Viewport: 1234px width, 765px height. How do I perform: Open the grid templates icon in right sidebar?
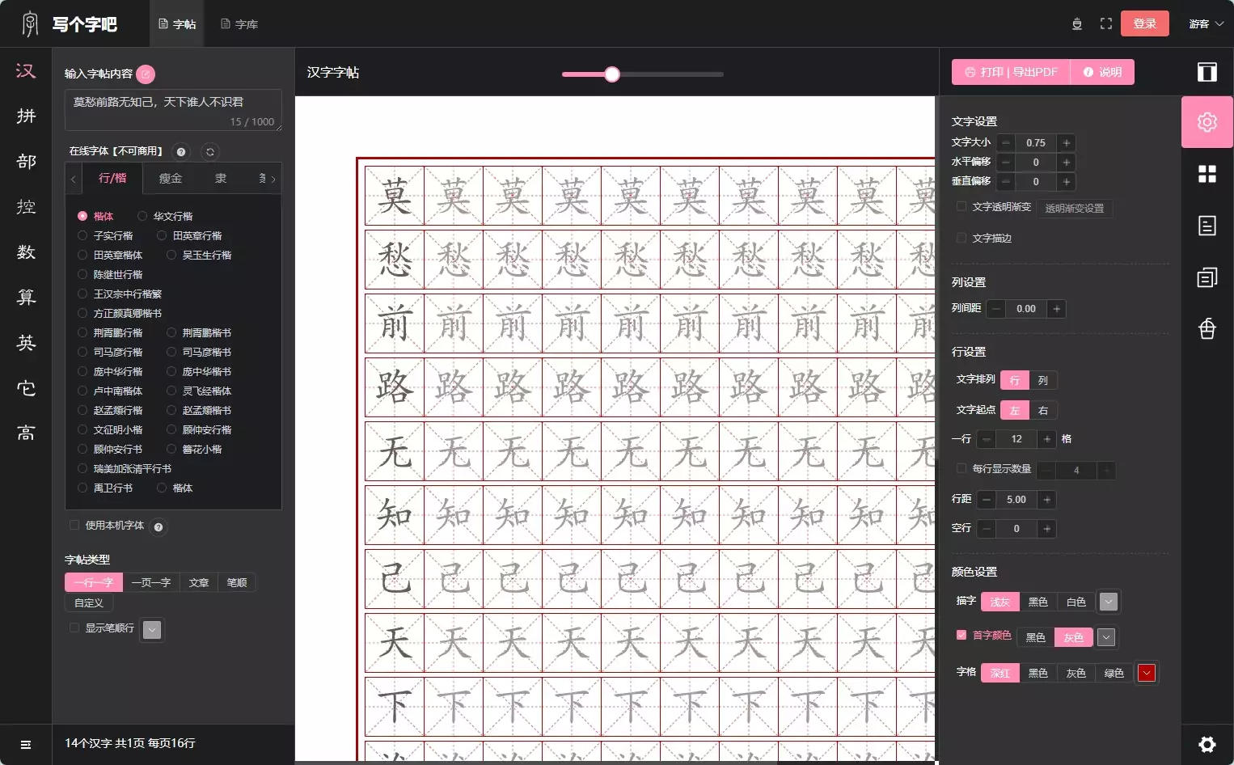[x=1207, y=174]
